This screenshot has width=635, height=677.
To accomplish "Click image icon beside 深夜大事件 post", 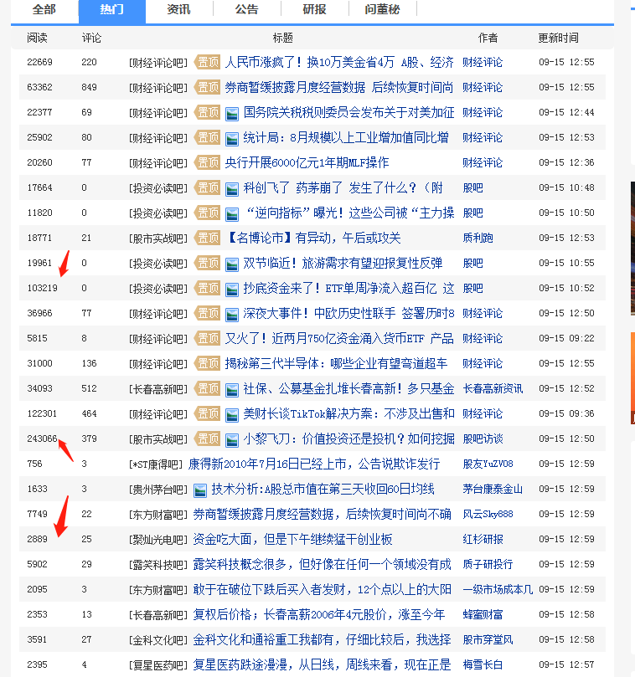I will pyautogui.click(x=232, y=315).
